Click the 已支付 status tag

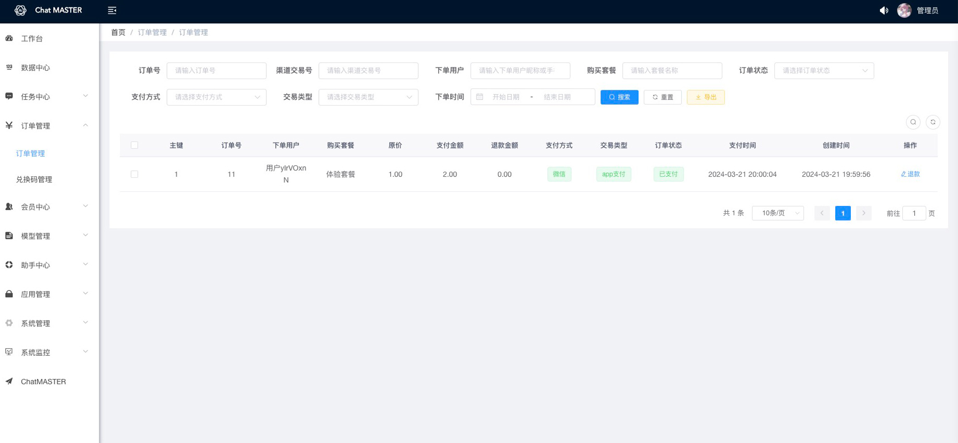click(x=669, y=174)
